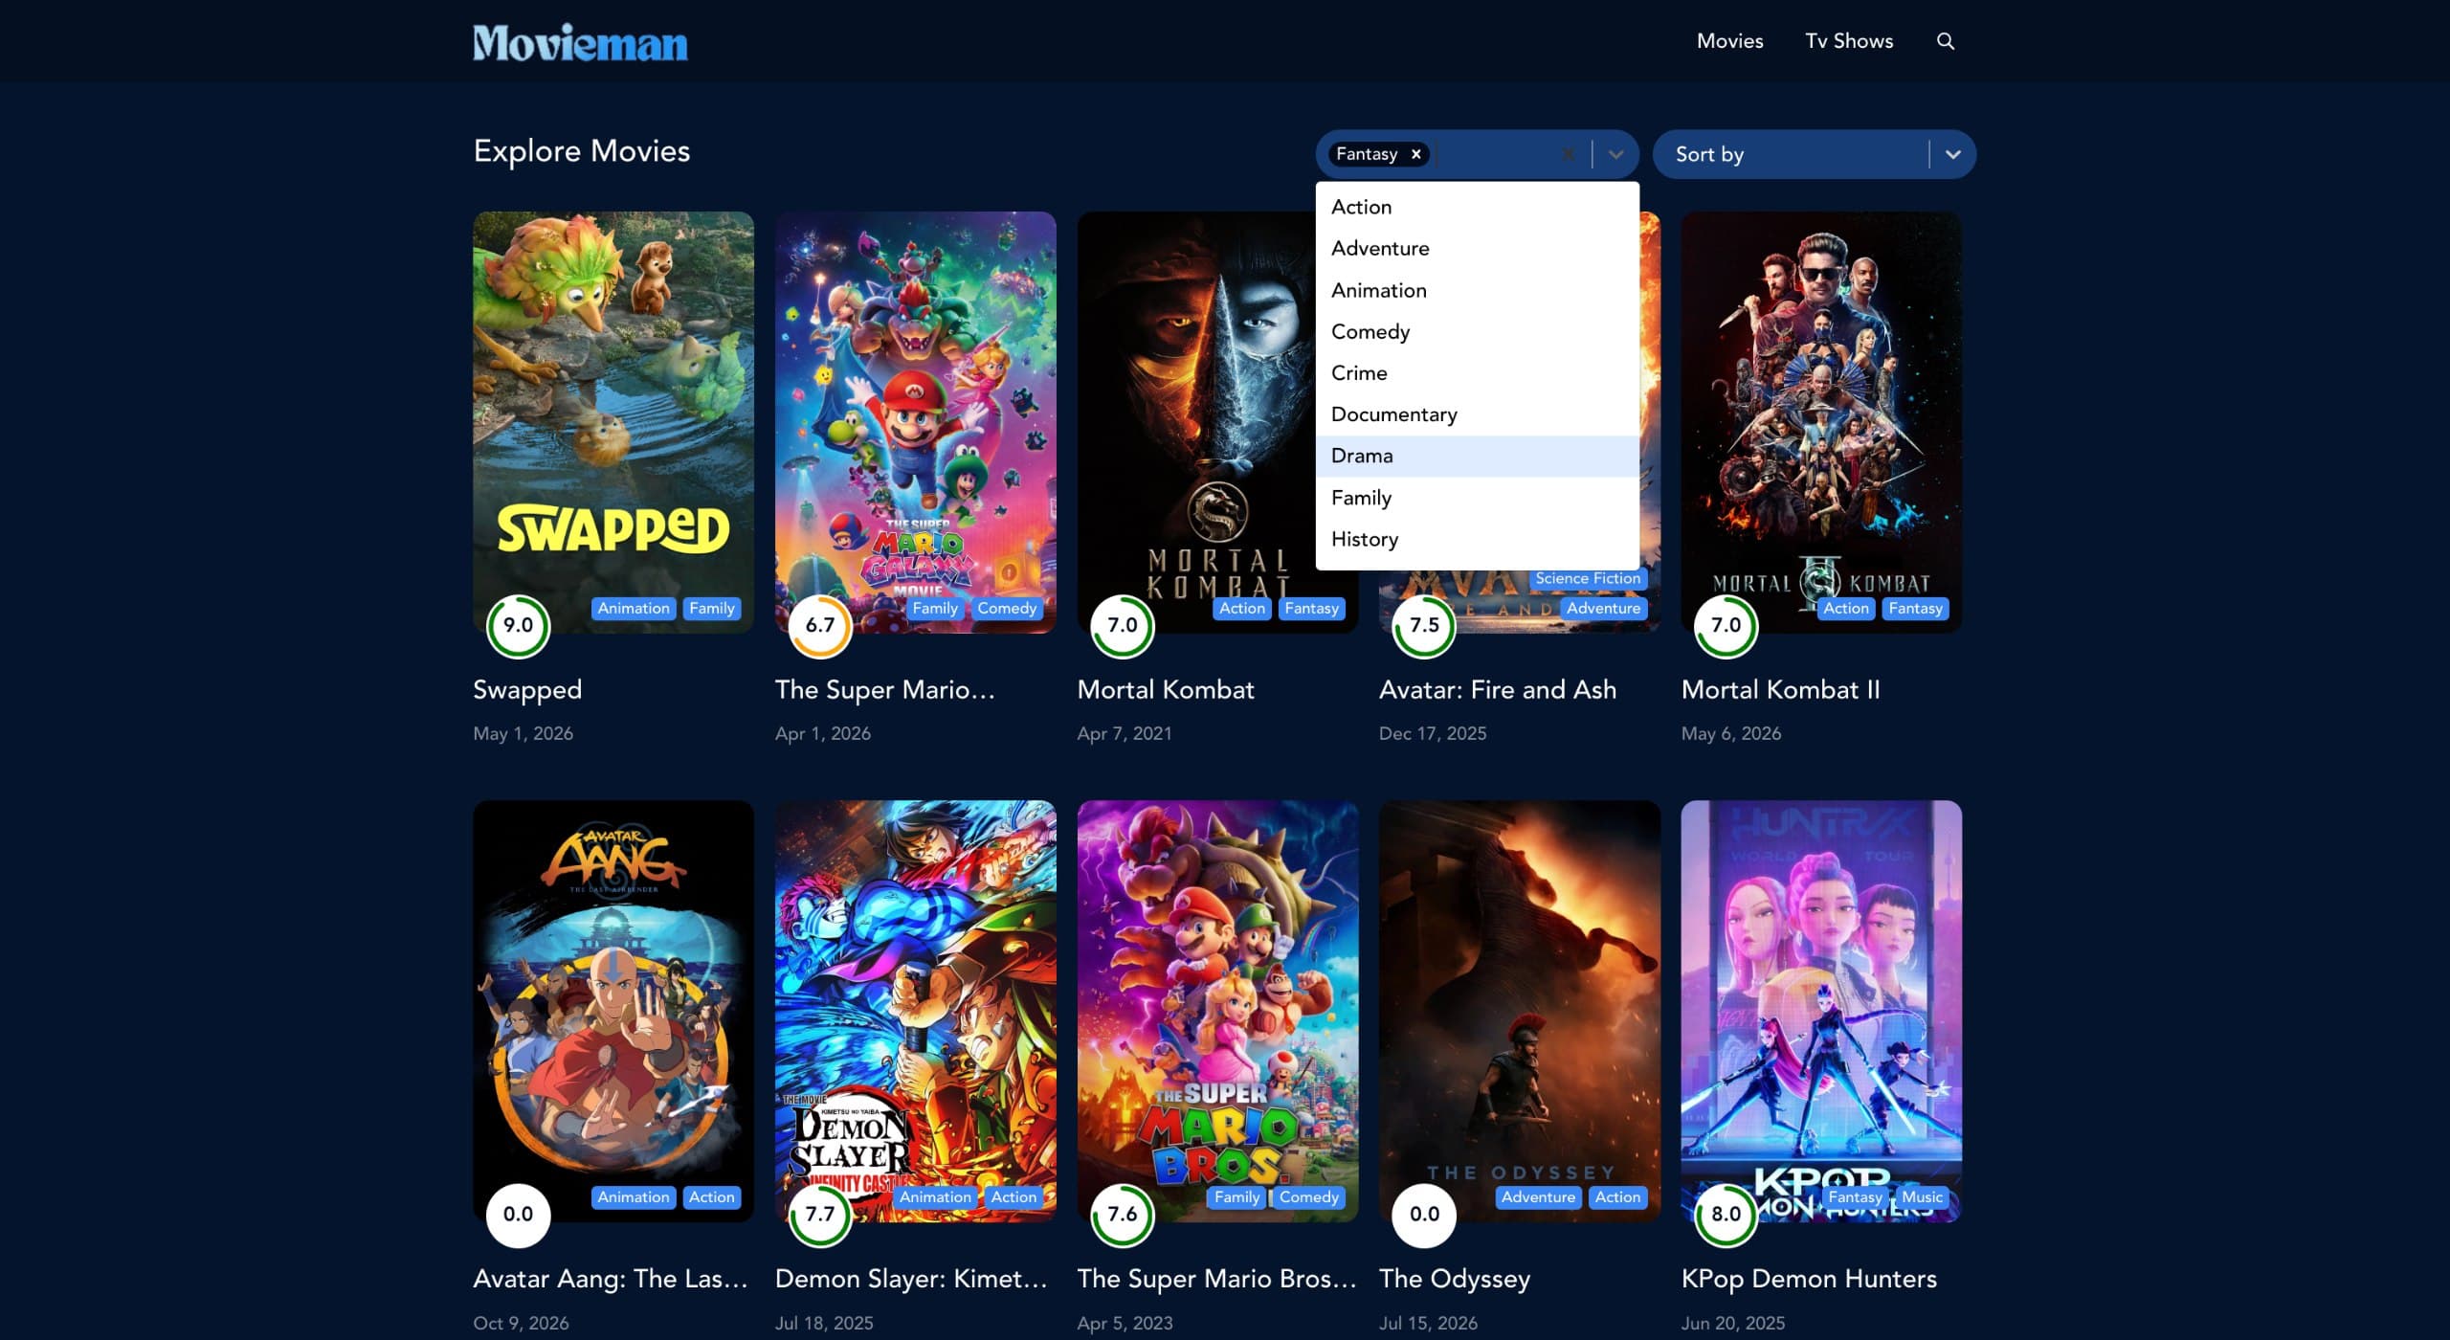Click Adventure tag on The Odyssey
This screenshot has height=1340, width=2450.
point(1538,1197)
